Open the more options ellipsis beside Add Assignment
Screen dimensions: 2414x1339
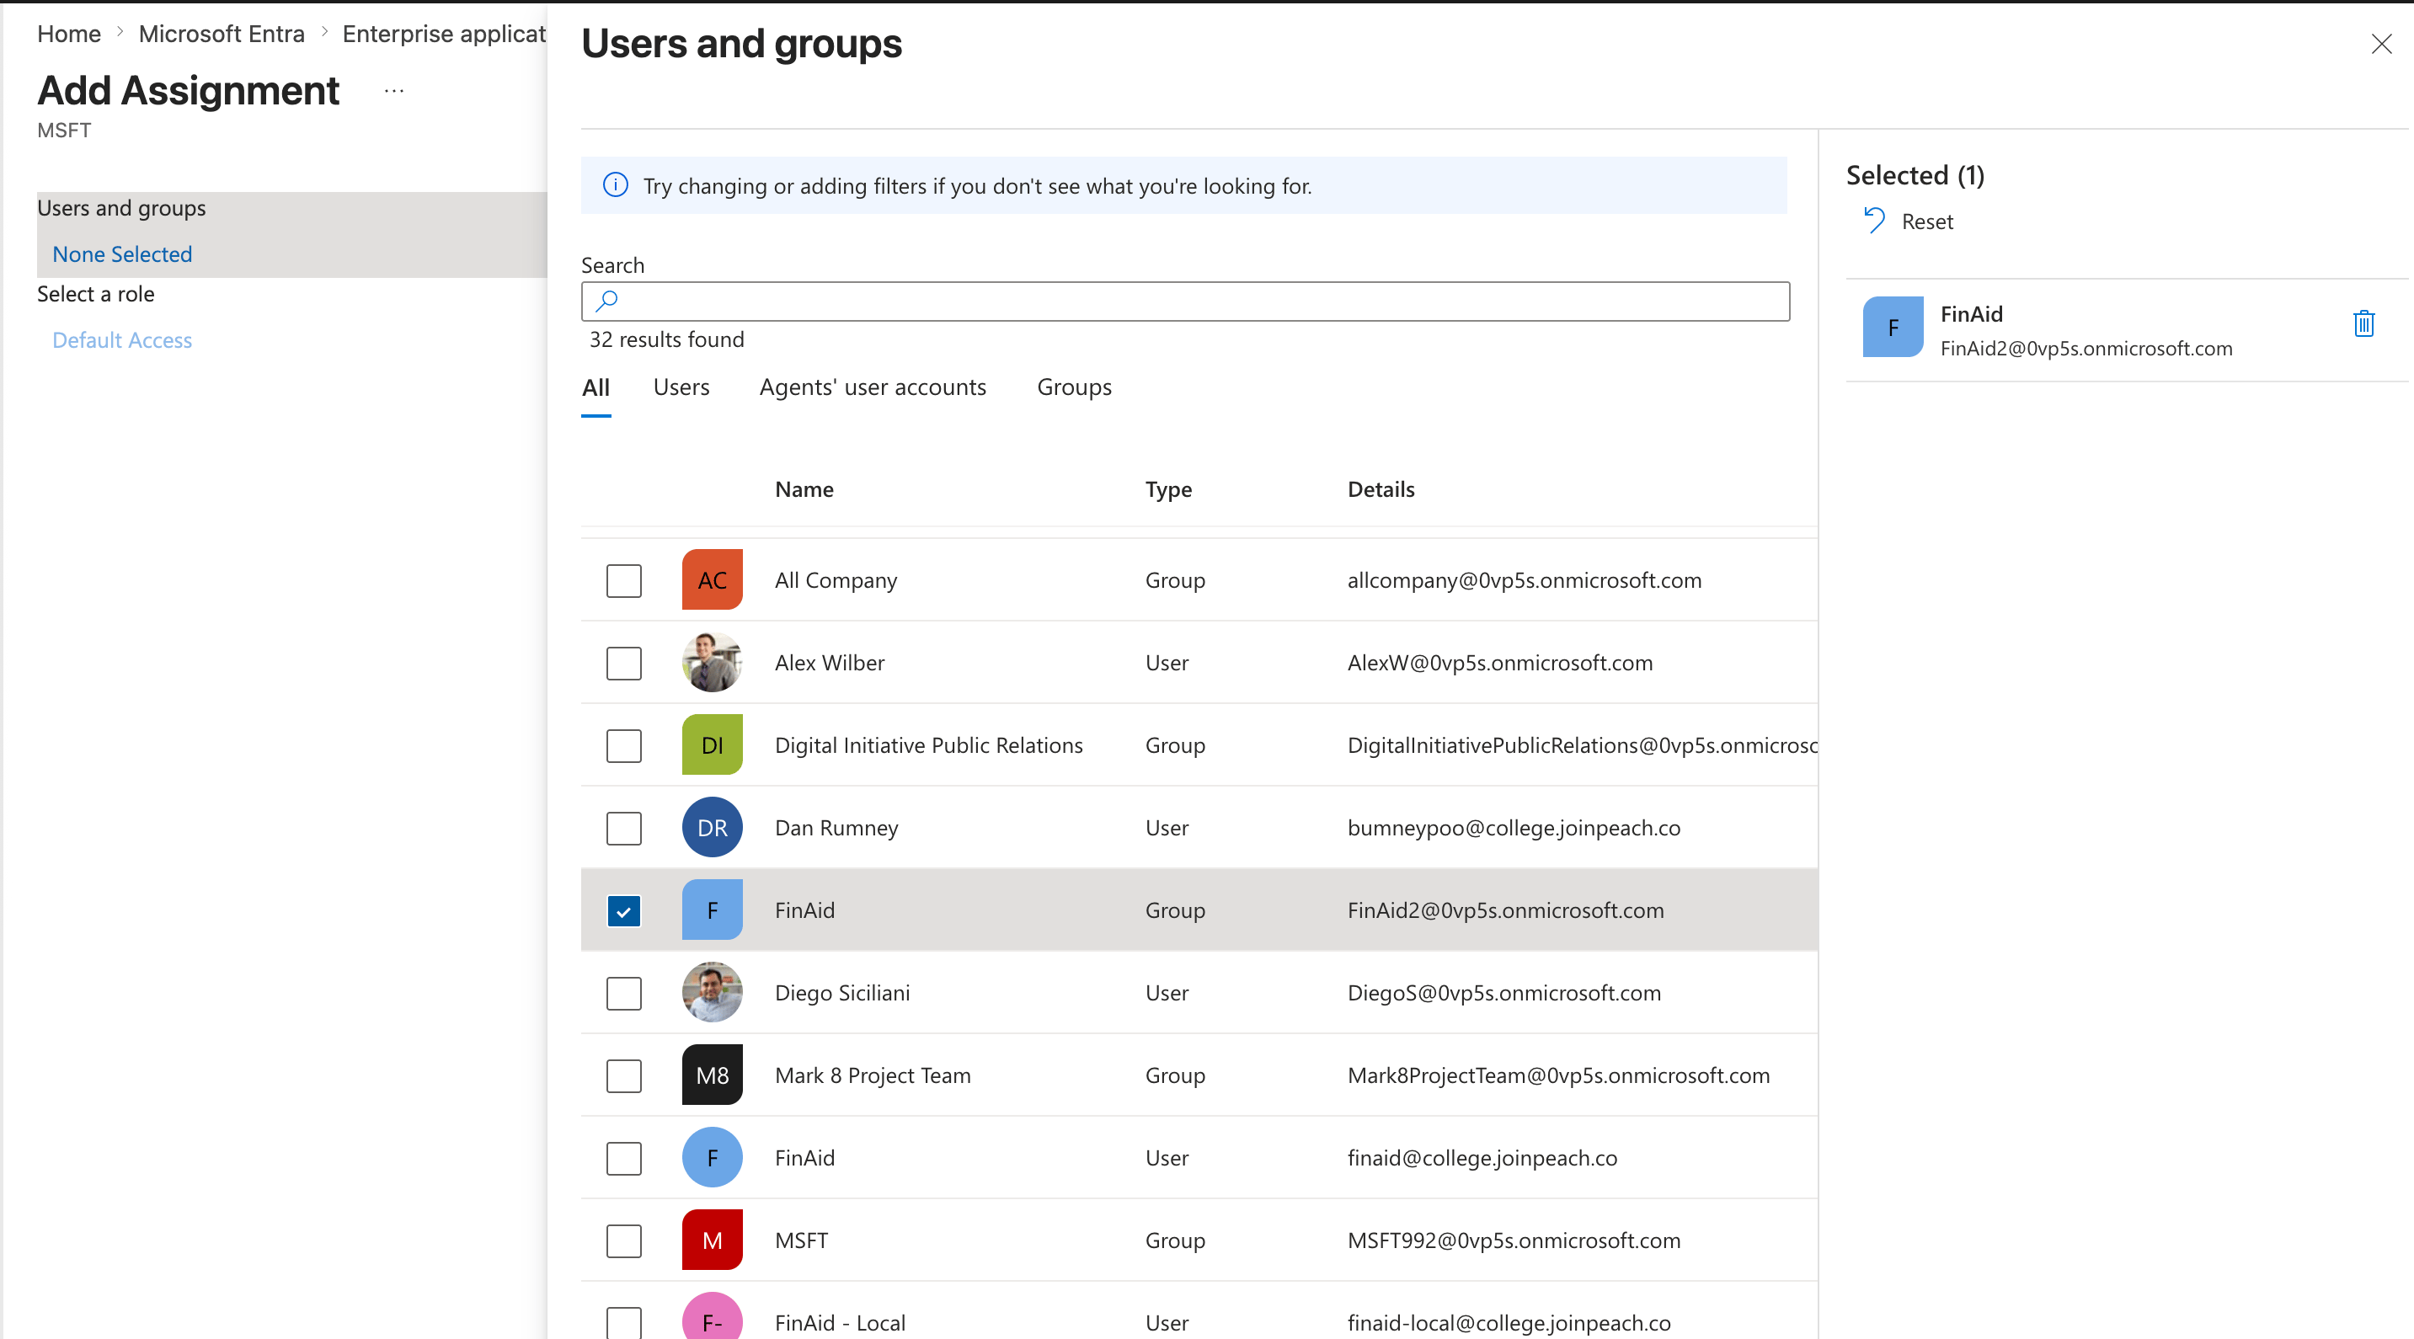click(x=393, y=91)
